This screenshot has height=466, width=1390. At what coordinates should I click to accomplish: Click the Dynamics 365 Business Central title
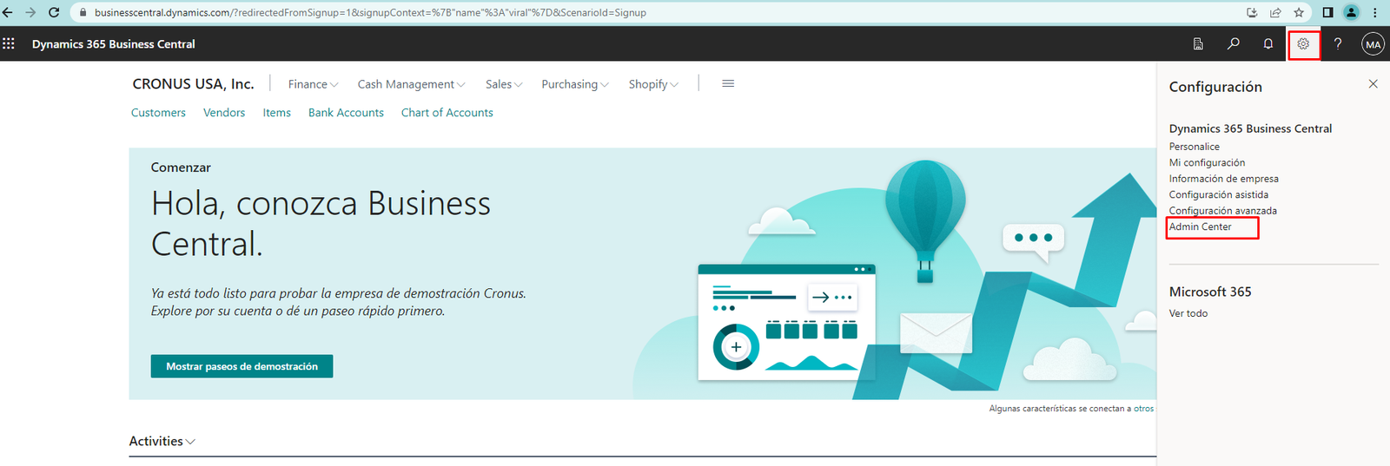114,44
